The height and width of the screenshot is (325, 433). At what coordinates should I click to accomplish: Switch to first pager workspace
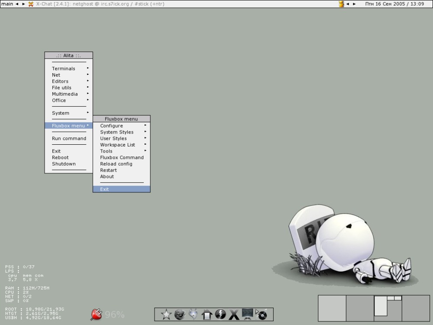pos(332,308)
